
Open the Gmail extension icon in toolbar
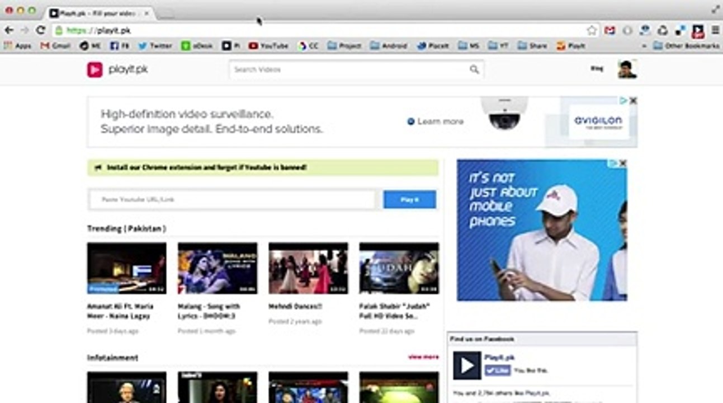(610, 30)
